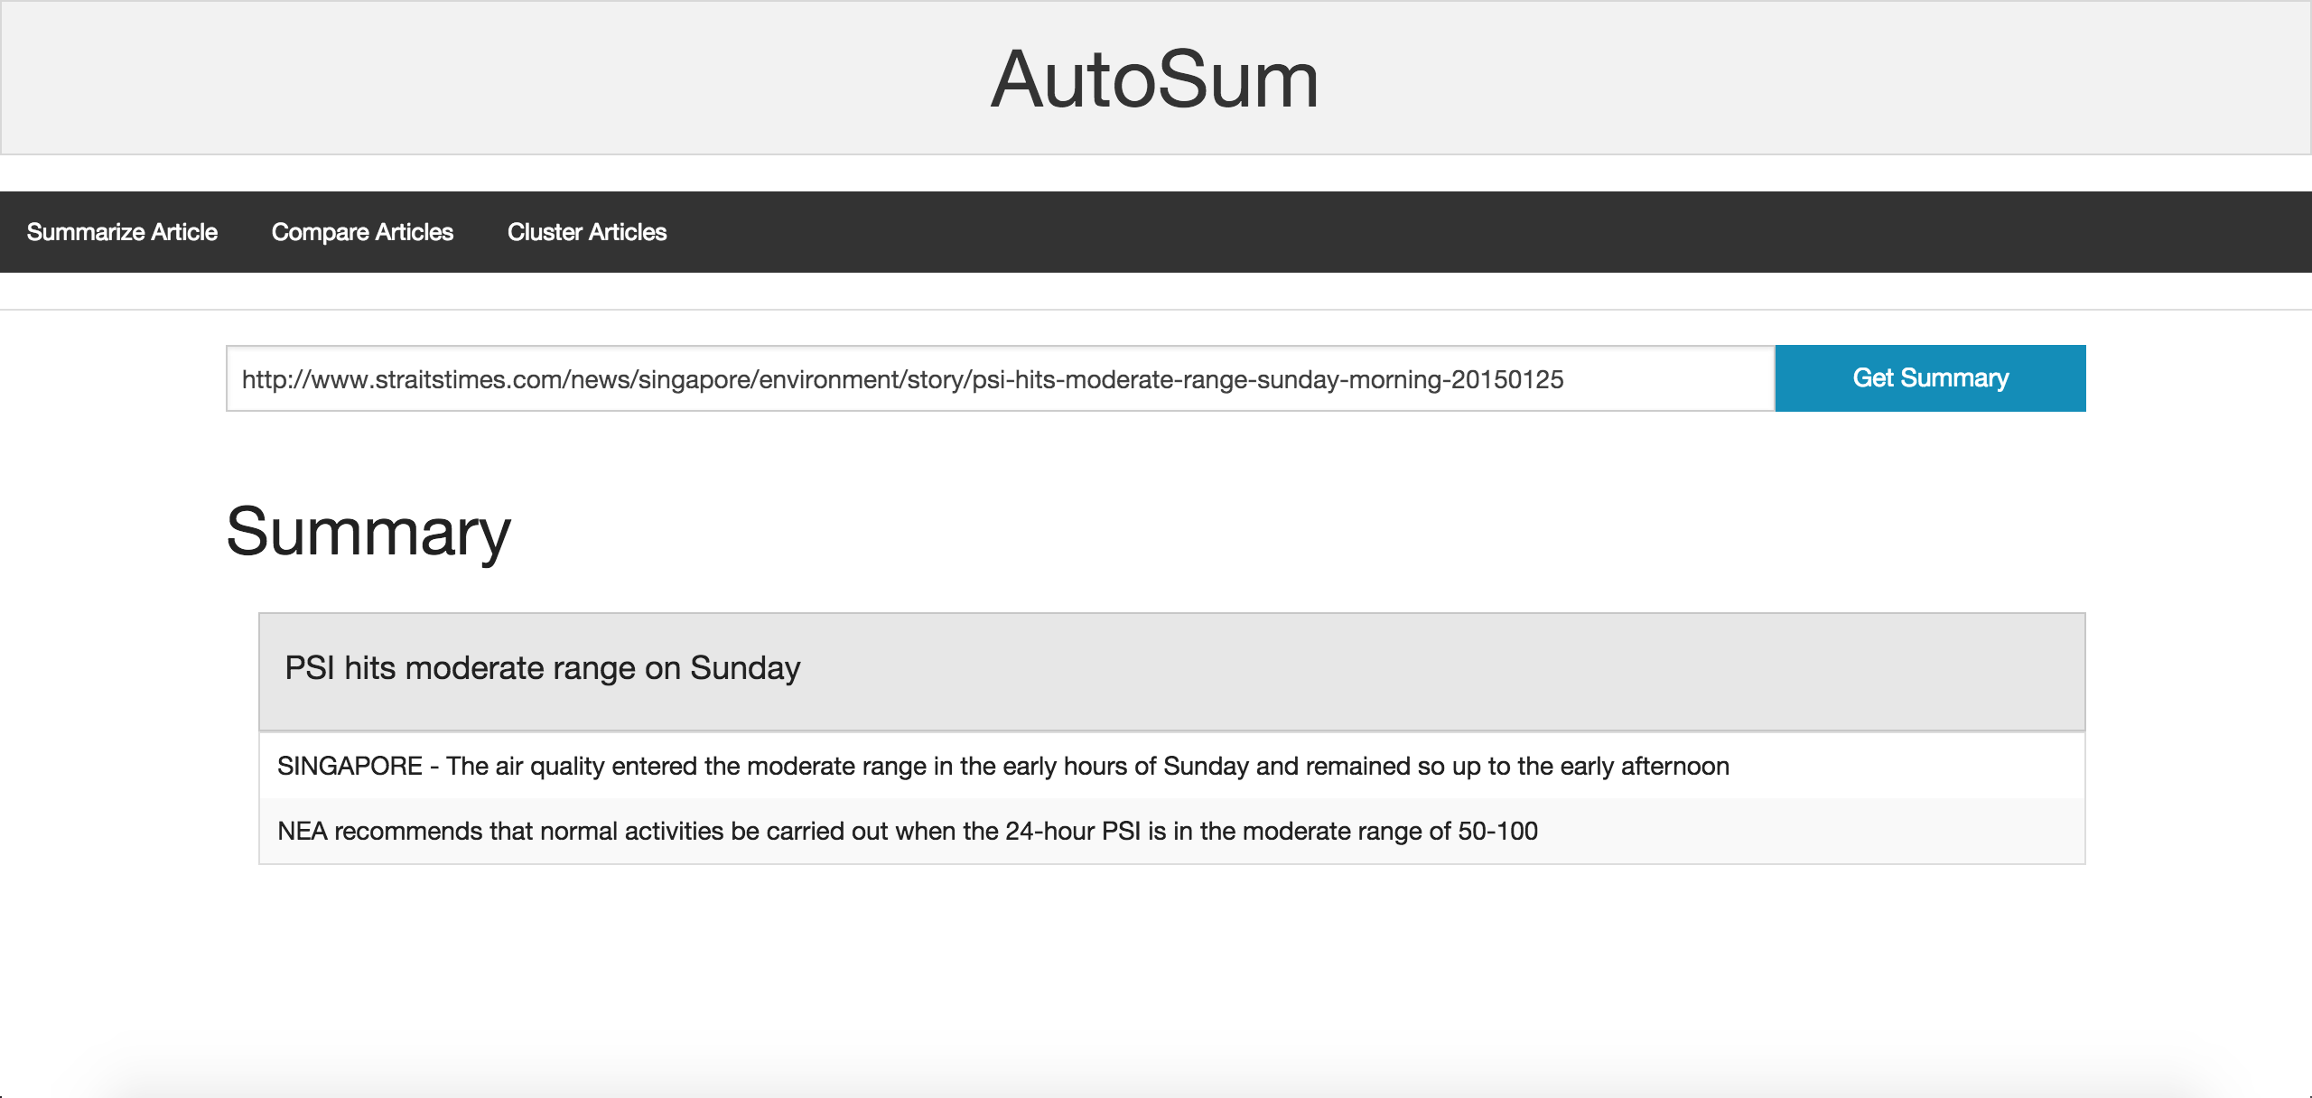
Task: Click 'early afternoon' in first summary row
Action: point(1644,766)
